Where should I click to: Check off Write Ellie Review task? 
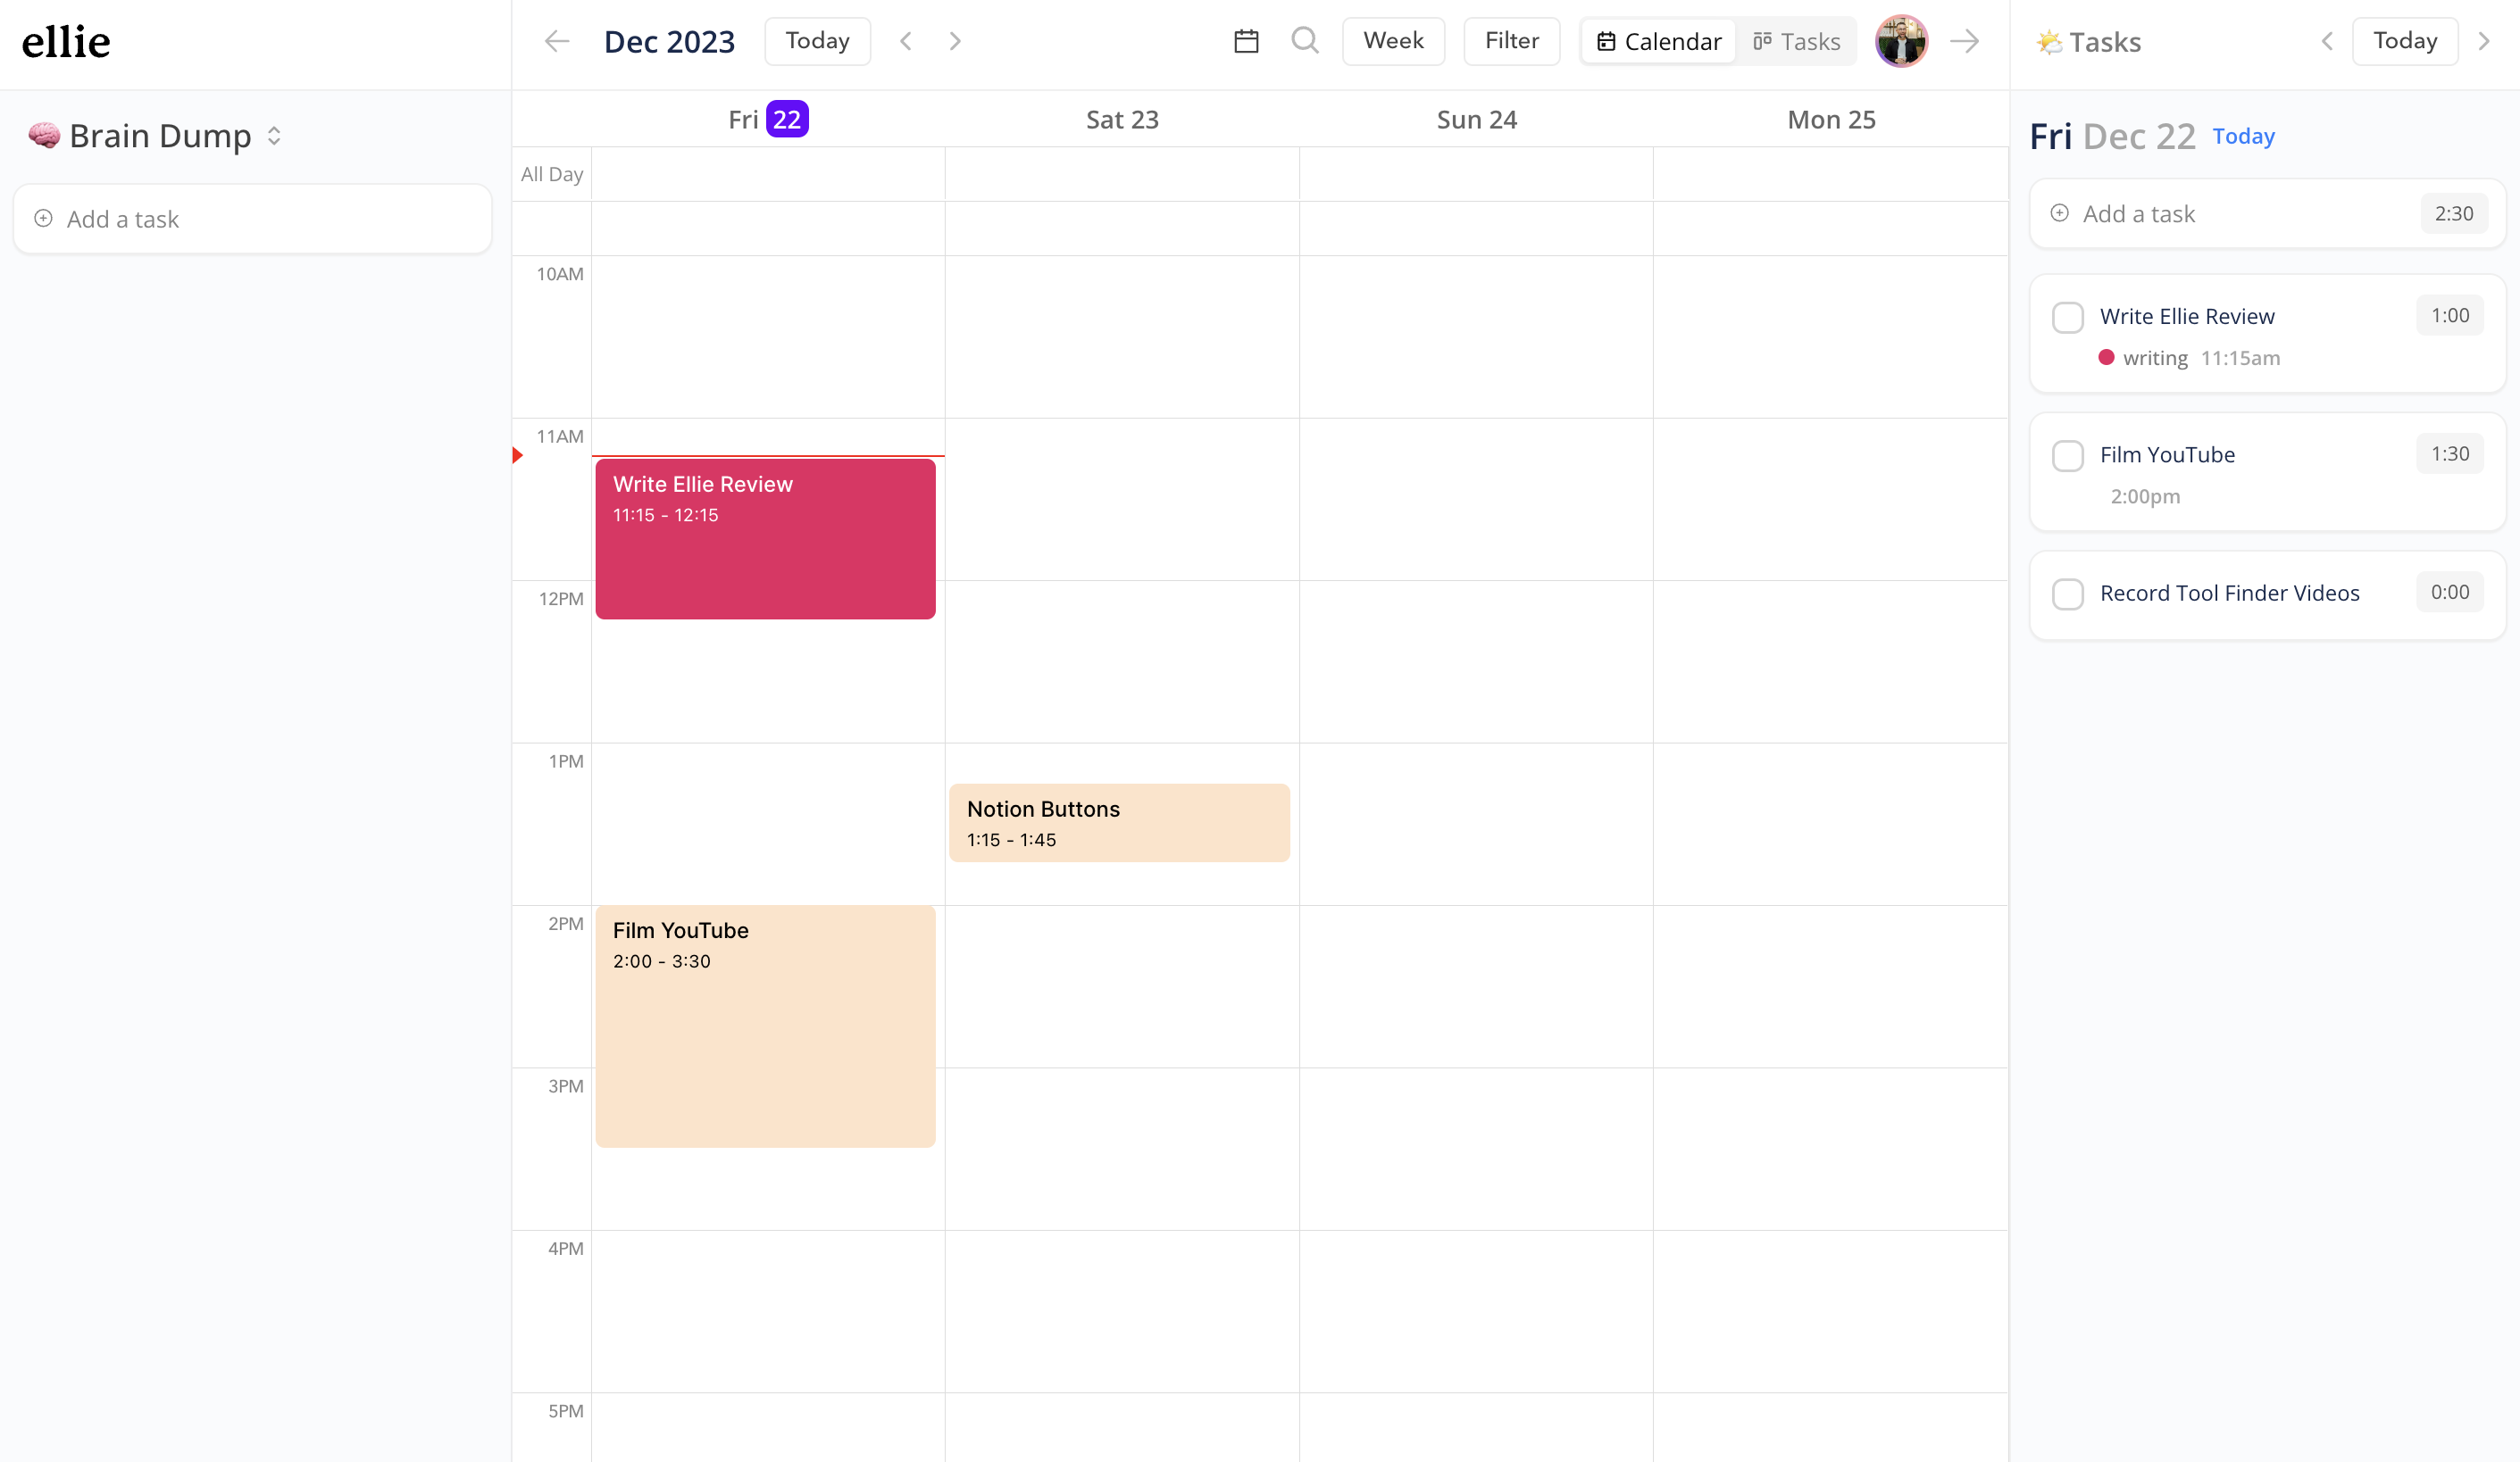coord(2067,318)
